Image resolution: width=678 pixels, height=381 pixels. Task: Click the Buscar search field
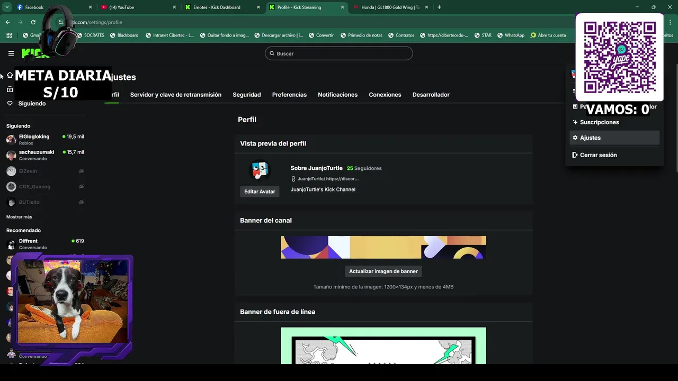(x=339, y=53)
